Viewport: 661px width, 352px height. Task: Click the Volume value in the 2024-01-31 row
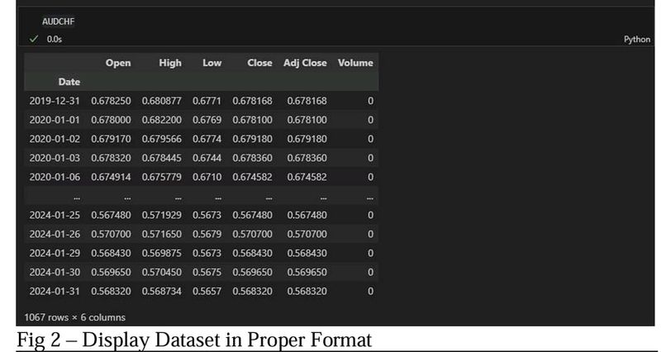pos(370,292)
